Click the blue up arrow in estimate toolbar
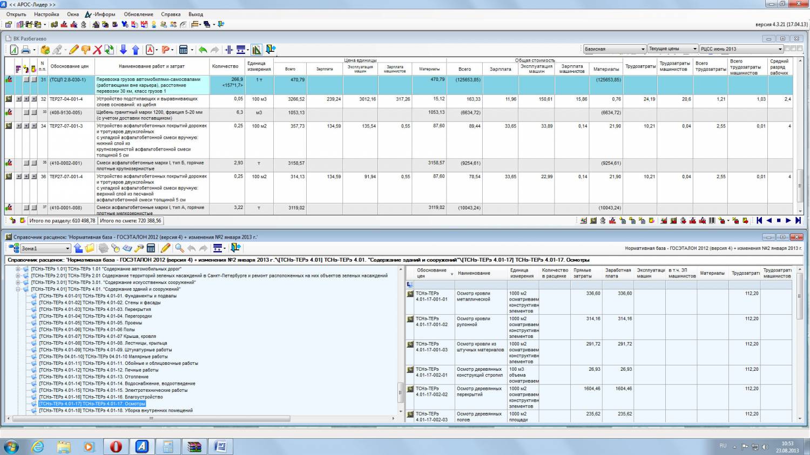810x455 pixels. pos(136,50)
